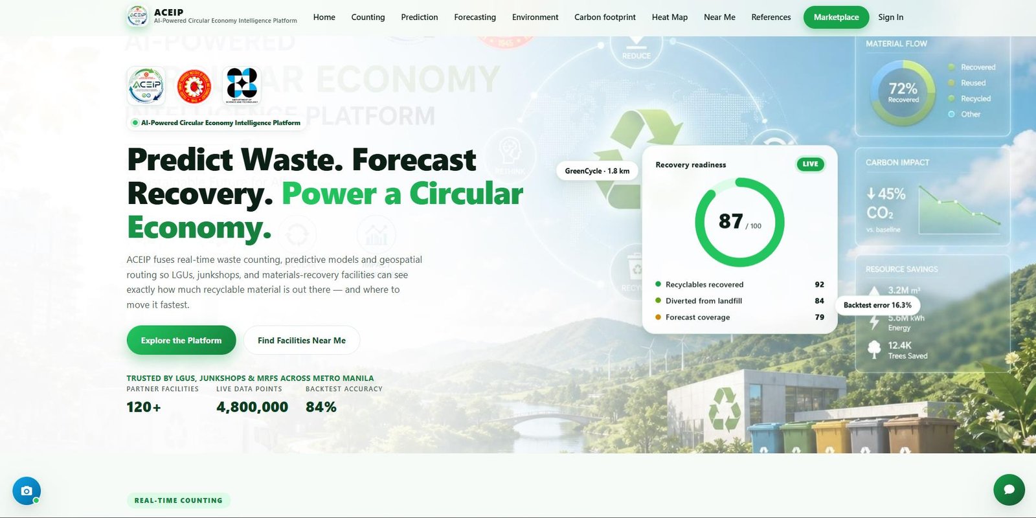The width and height of the screenshot is (1036, 518).
Task: Click the 87 / 100 recovery readiness gauge
Action: click(x=739, y=222)
